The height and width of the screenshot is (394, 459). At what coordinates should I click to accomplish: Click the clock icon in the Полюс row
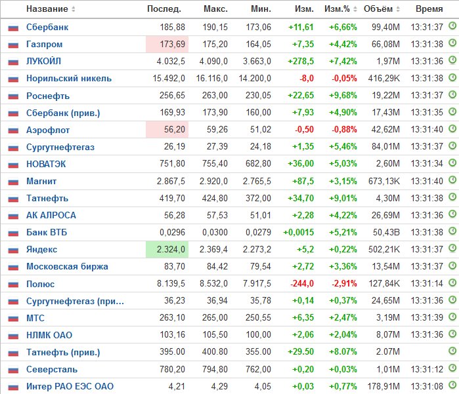(452, 283)
